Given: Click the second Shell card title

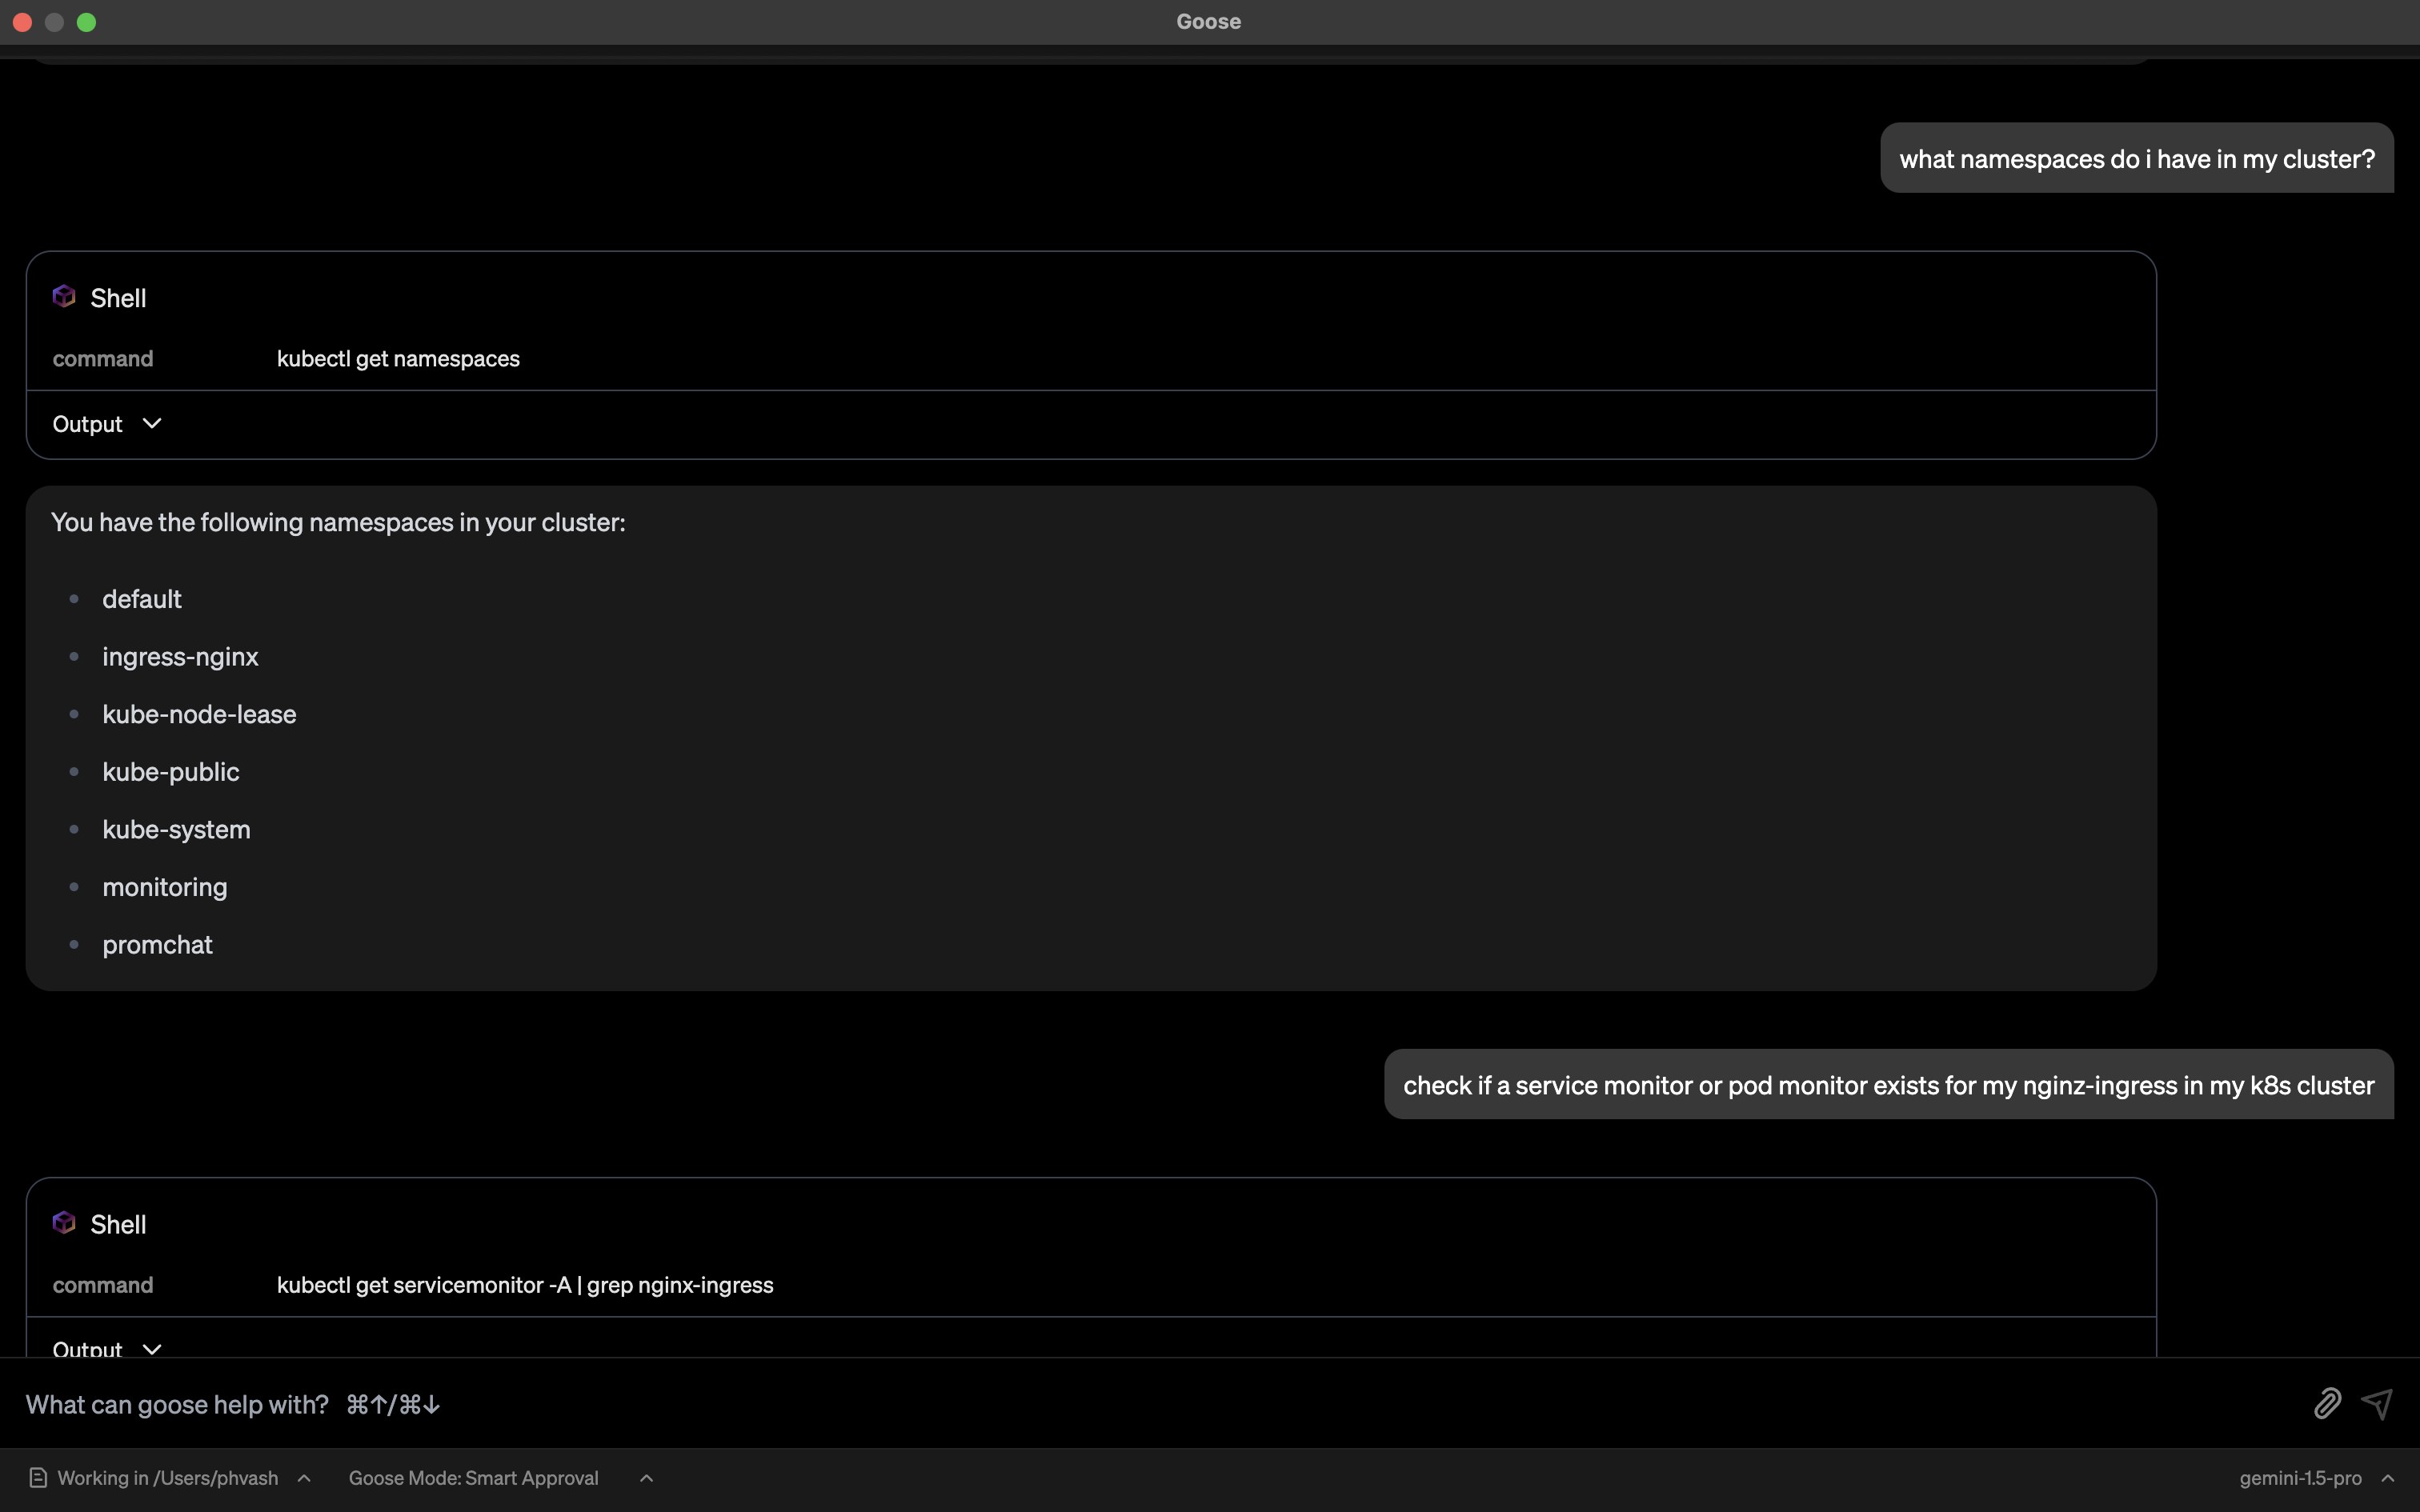Looking at the screenshot, I should pyautogui.click(x=118, y=1224).
